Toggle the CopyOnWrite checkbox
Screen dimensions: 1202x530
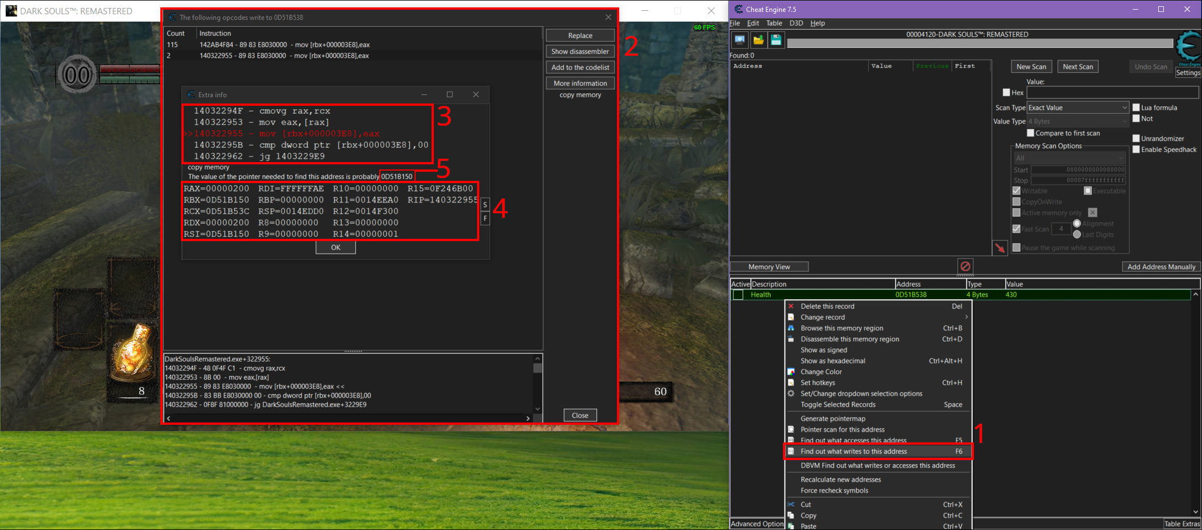click(1017, 202)
